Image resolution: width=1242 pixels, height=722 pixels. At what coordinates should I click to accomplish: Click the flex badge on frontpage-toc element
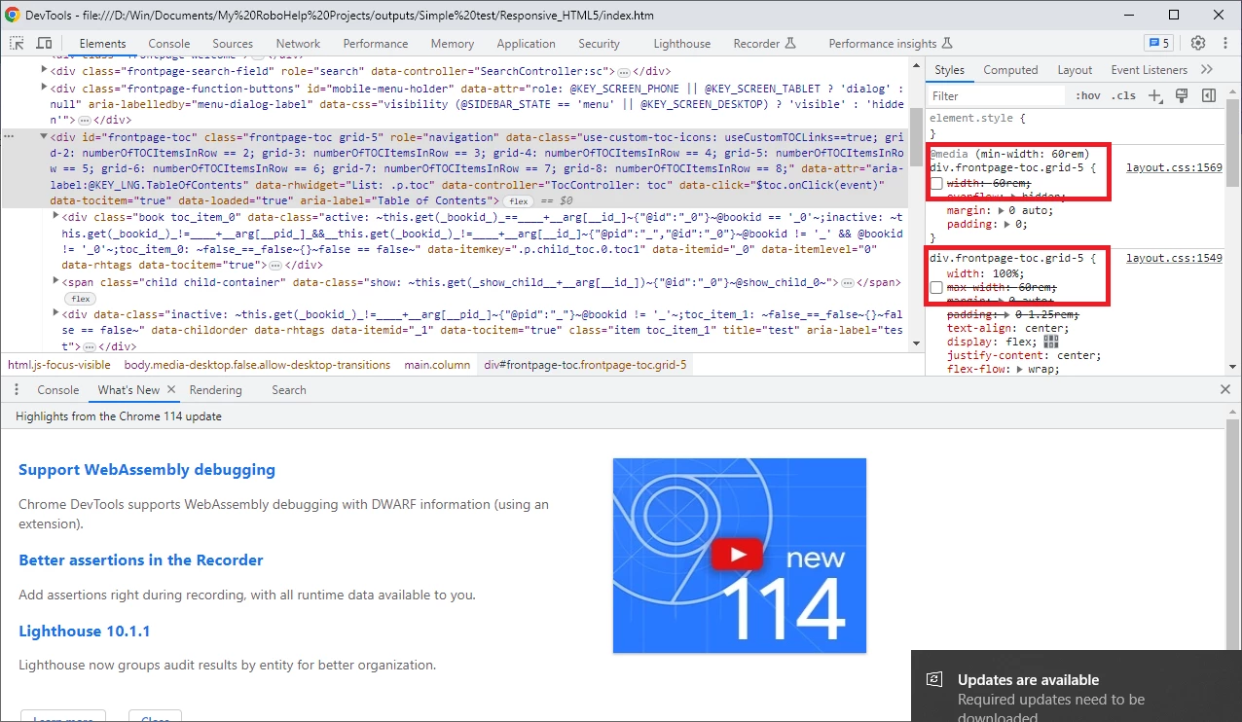pos(518,200)
